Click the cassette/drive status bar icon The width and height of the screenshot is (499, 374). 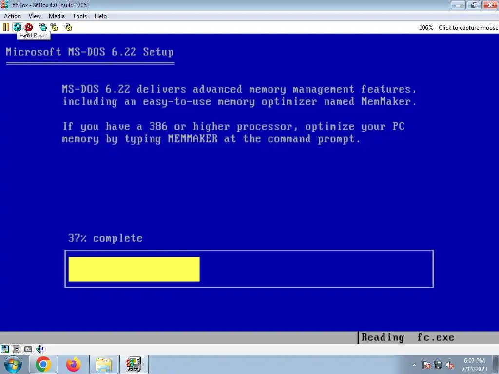click(28, 349)
